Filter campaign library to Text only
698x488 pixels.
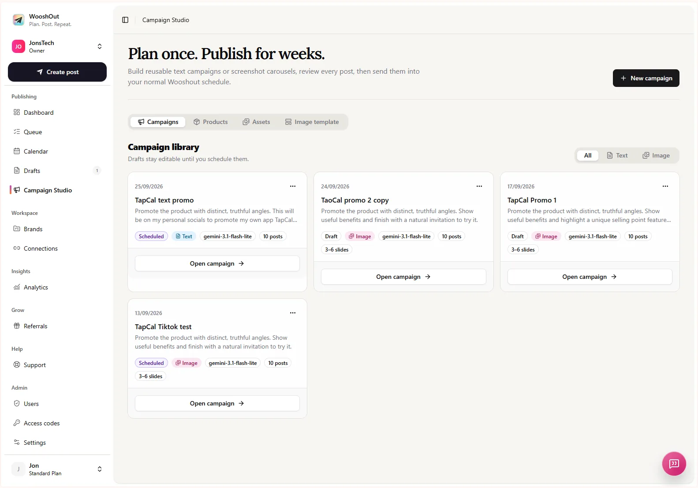[617, 155]
